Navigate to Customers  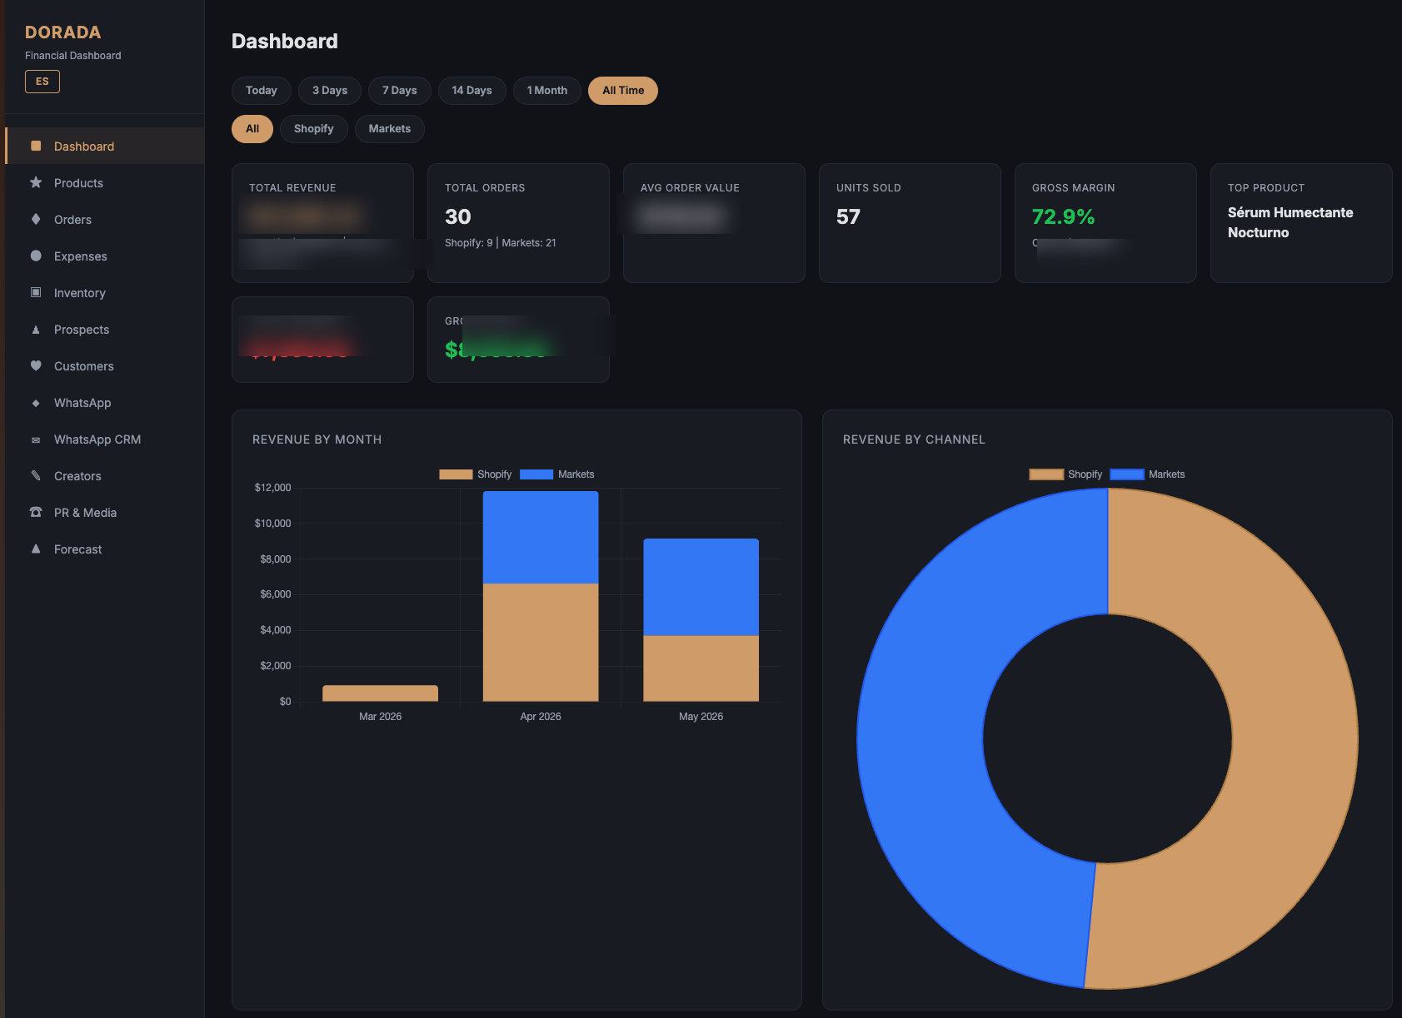[x=105, y=366]
